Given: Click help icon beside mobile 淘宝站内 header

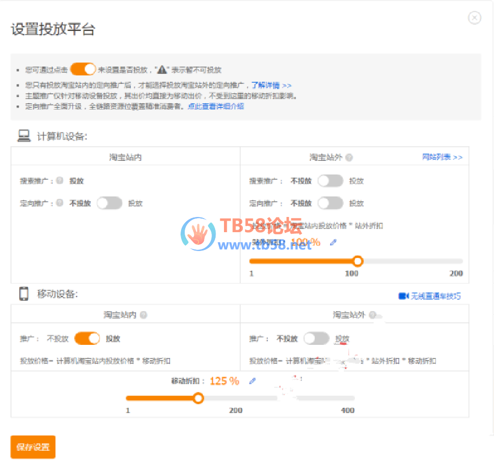Looking at the screenshot, I should click(x=143, y=314).
